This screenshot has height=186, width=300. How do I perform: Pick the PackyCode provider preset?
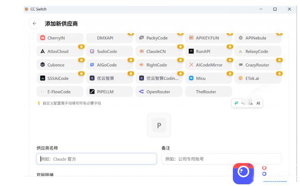pyautogui.click(x=159, y=38)
